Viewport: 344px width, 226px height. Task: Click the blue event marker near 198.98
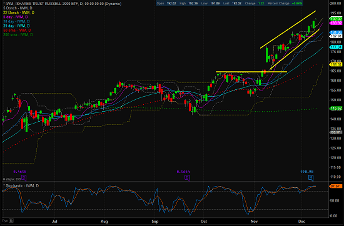[311, 177]
